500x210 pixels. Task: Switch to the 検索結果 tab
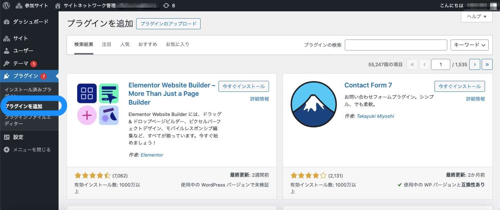click(84, 45)
